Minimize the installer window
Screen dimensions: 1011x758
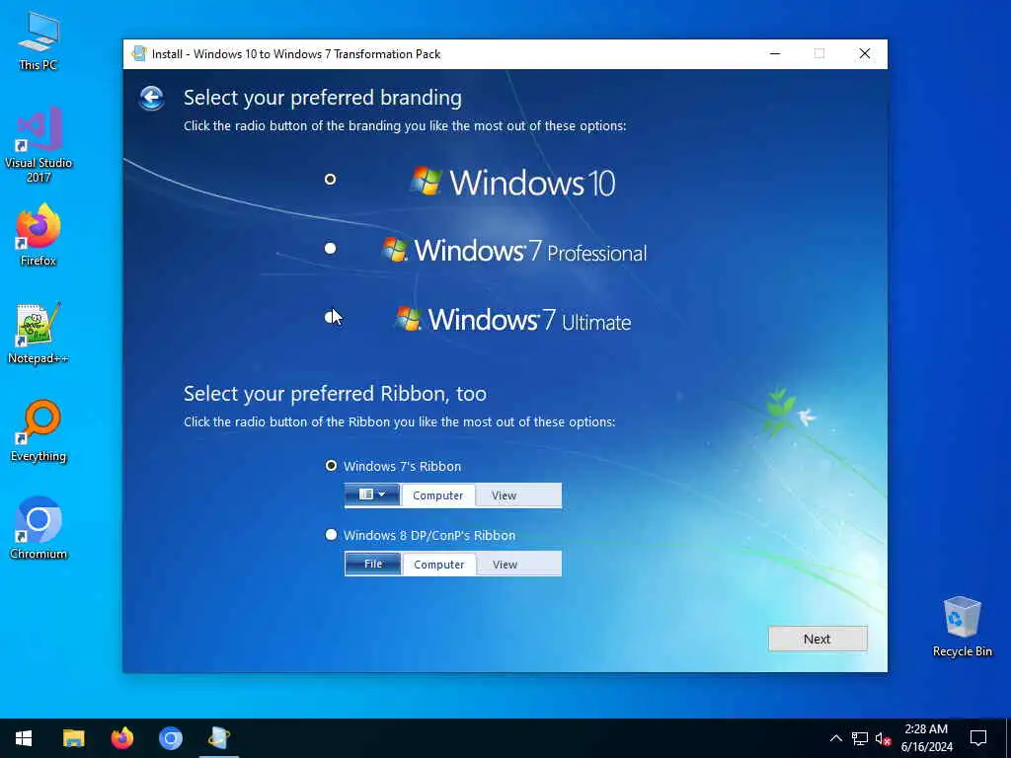(x=775, y=53)
